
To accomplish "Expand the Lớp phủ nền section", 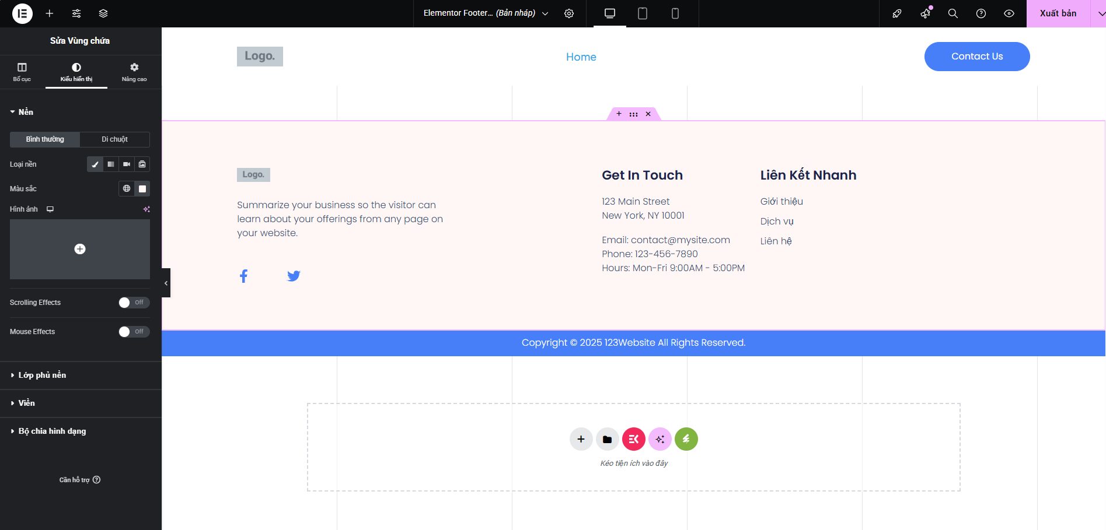I will pos(42,375).
